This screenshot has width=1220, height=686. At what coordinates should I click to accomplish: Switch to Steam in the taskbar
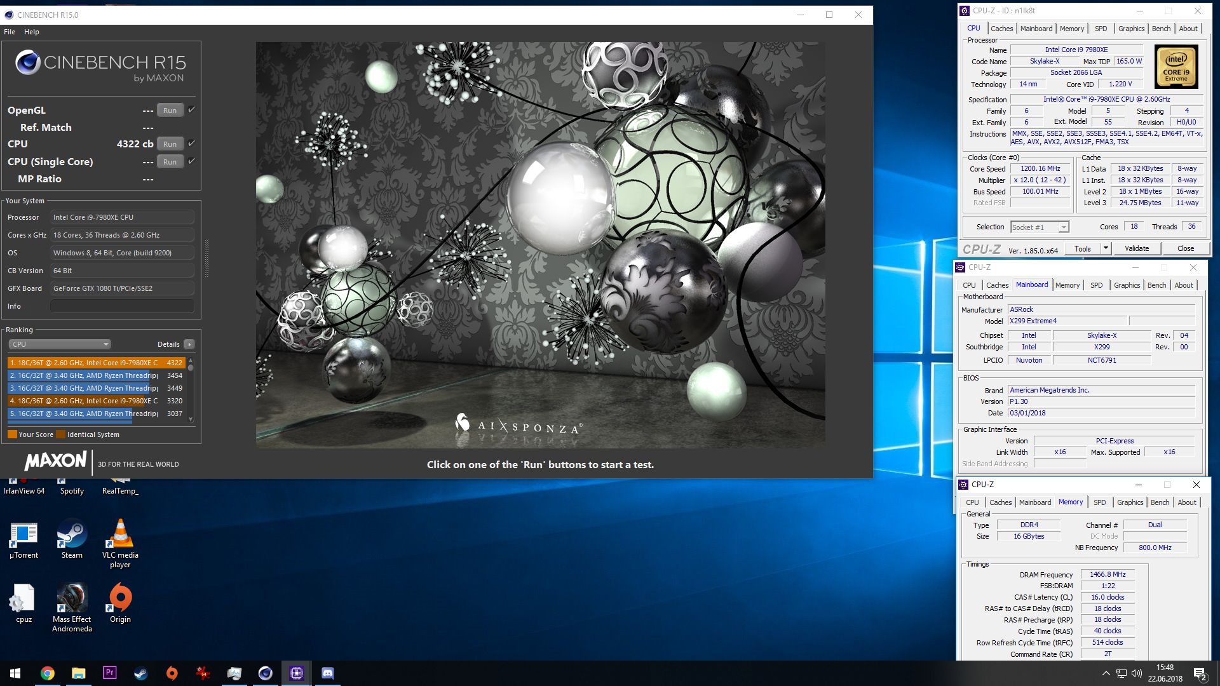tap(140, 673)
